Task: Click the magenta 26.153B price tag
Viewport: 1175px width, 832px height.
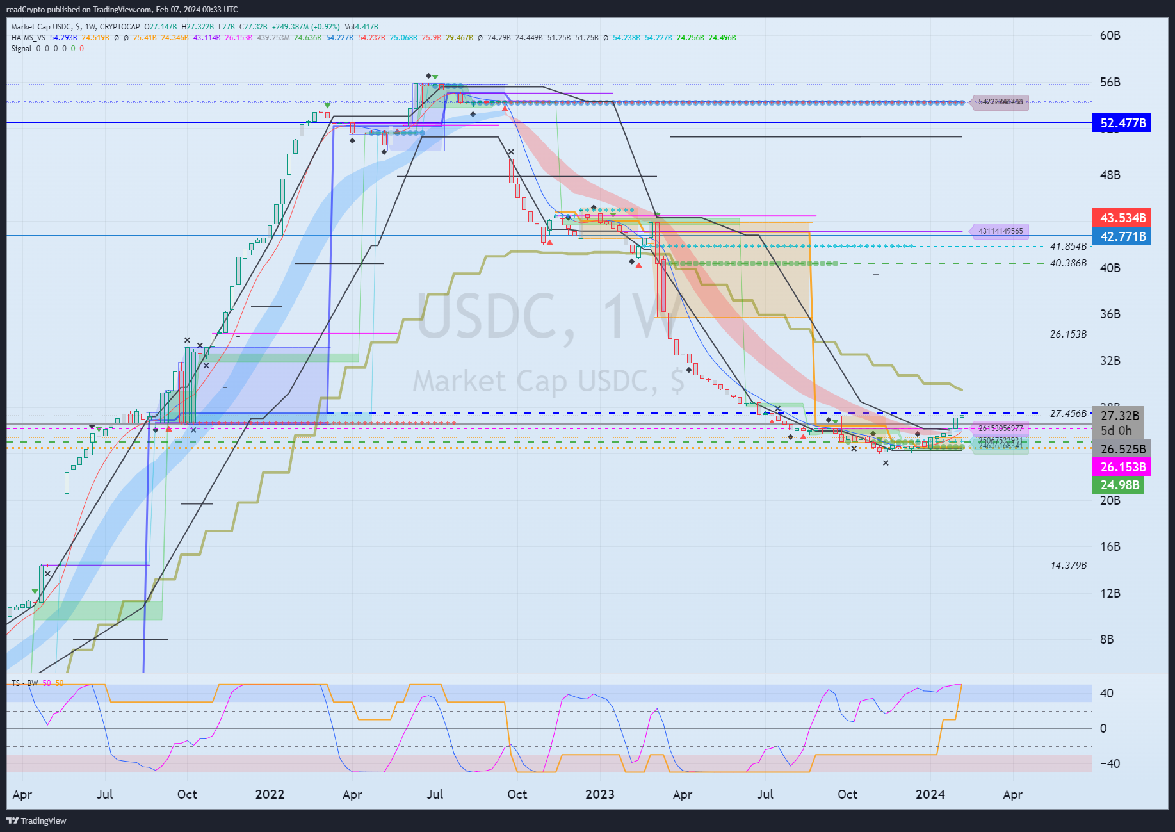Action: [1121, 467]
